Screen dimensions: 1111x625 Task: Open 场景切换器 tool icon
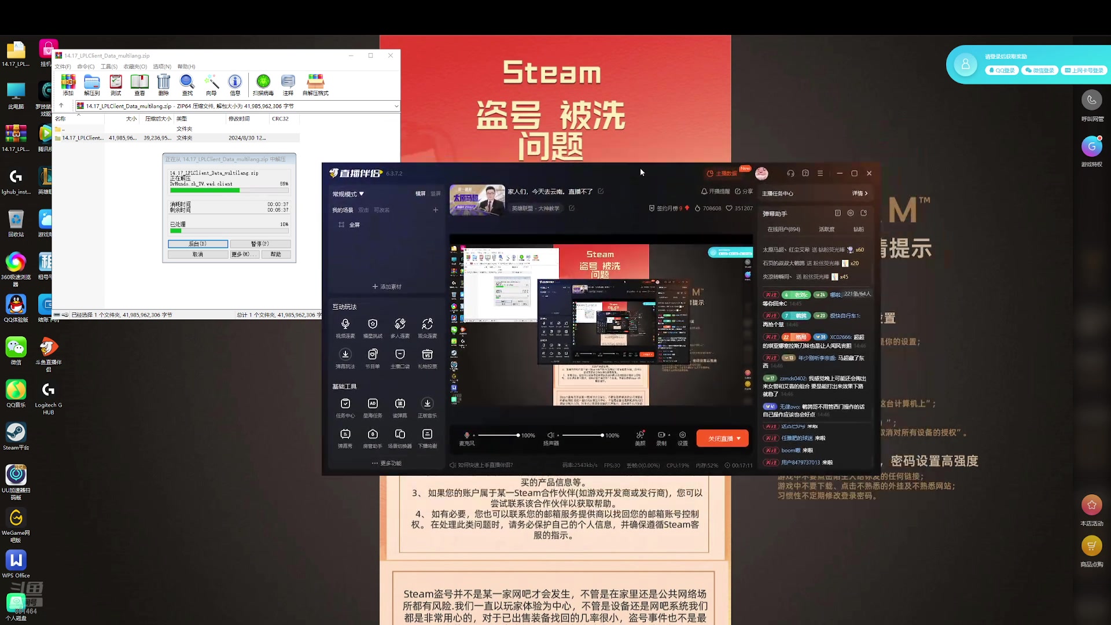400,438
